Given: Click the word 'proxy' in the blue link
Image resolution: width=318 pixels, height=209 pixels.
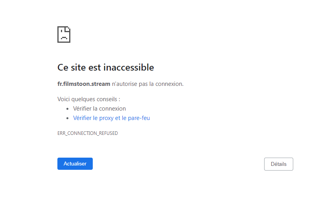Looking at the screenshot, I should 106,118.
